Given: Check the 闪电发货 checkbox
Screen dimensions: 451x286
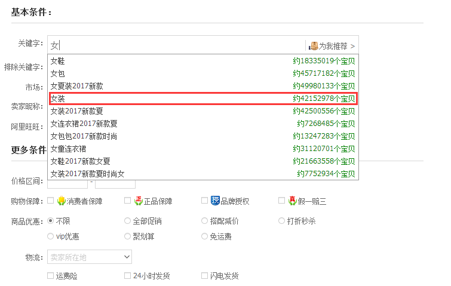Looking at the screenshot, I should click(205, 276).
